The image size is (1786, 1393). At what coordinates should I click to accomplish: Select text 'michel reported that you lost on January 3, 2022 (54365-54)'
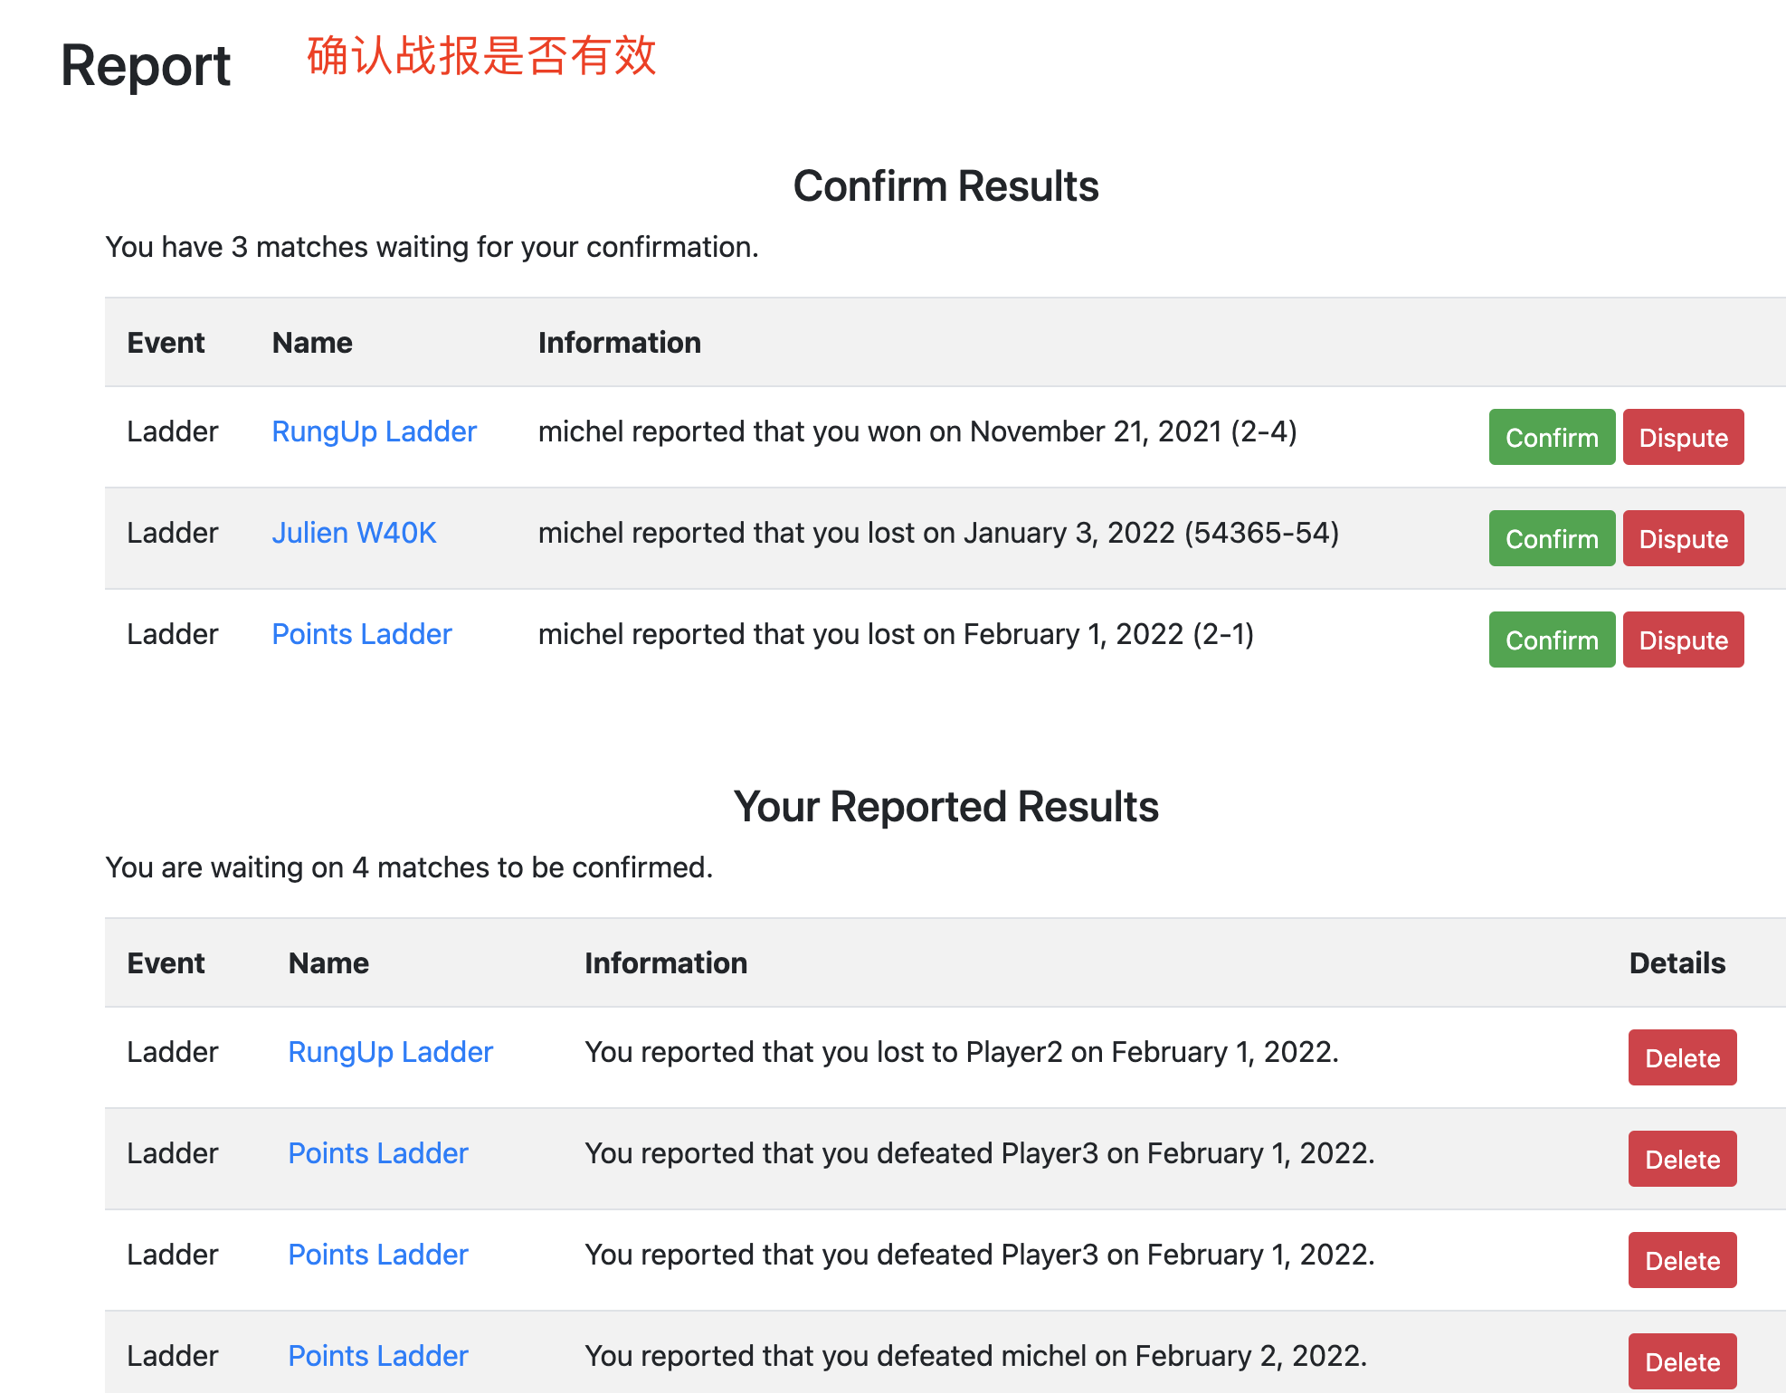pyautogui.click(x=938, y=533)
